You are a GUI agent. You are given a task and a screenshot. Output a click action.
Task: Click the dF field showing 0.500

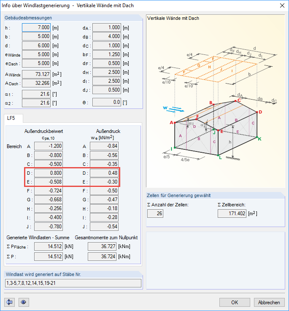click(107, 63)
